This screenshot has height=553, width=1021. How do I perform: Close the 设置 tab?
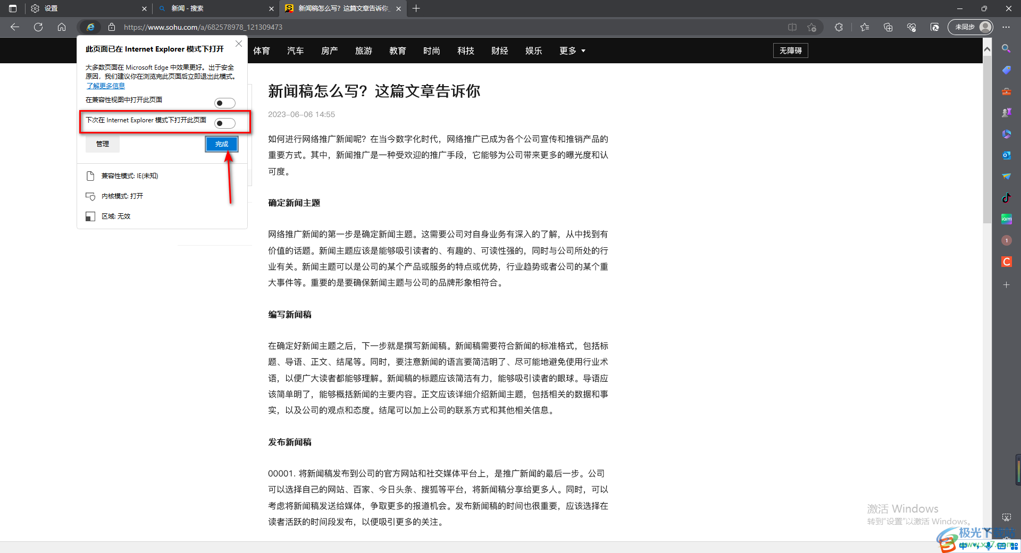144,9
